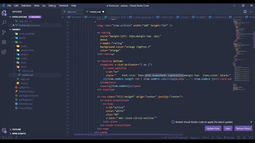Click the split editor icon

point(245,12)
